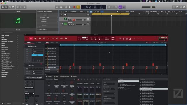Toggle Cycle mode in Logic transport
The image size is (187, 105).
(78, 7)
